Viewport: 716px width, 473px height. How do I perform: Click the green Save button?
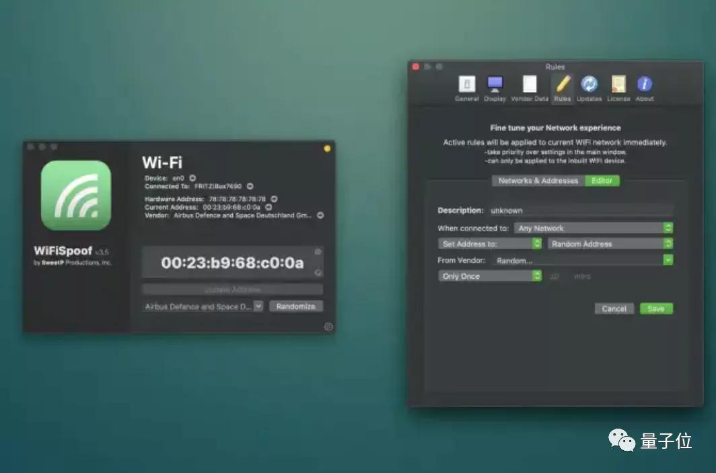coord(656,309)
